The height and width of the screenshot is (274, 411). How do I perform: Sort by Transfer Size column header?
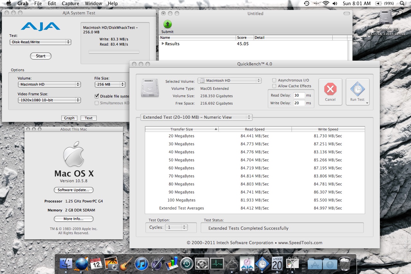pos(182,129)
